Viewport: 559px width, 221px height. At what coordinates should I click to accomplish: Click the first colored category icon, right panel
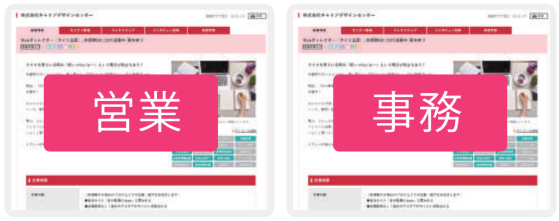[330, 47]
